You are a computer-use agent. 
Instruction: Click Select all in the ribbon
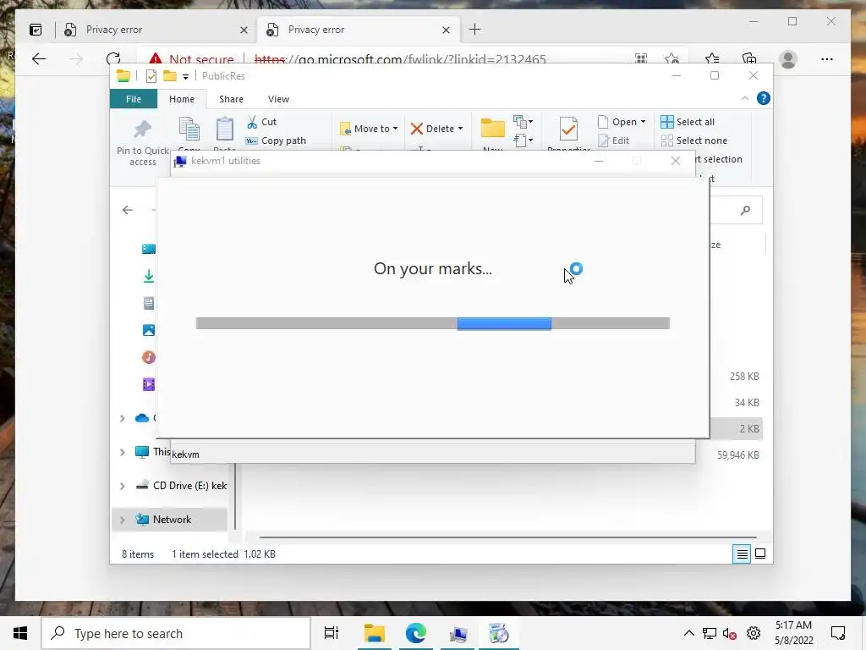point(688,122)
